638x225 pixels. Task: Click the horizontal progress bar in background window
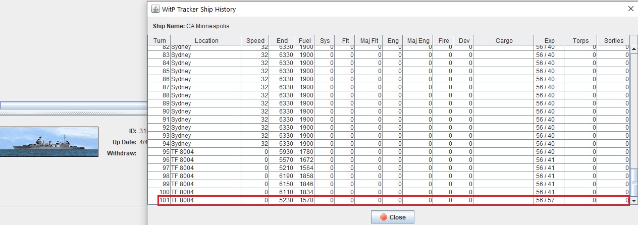tap(73, 105)
